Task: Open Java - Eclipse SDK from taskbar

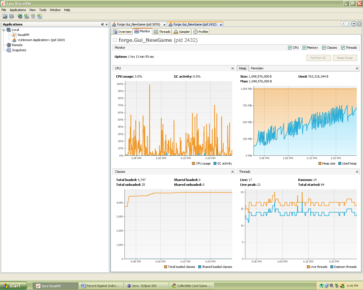Action: [x=146, y=286]
